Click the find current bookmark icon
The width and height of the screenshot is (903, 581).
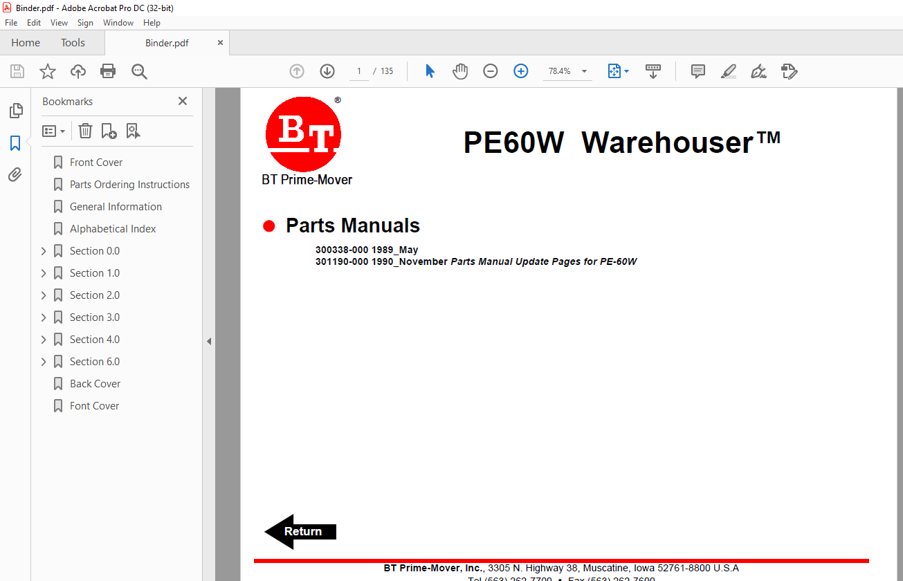pos(133,131)
